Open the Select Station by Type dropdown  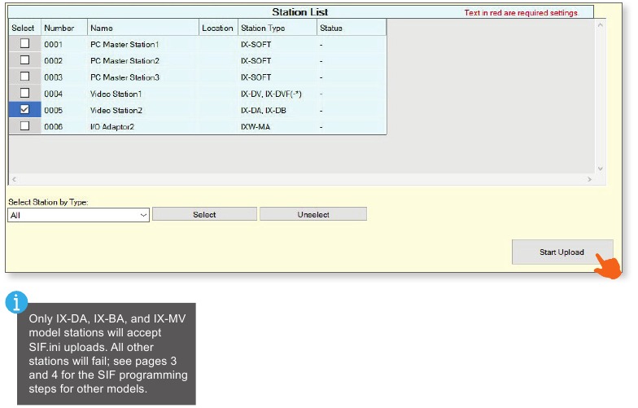click(78, 215)
